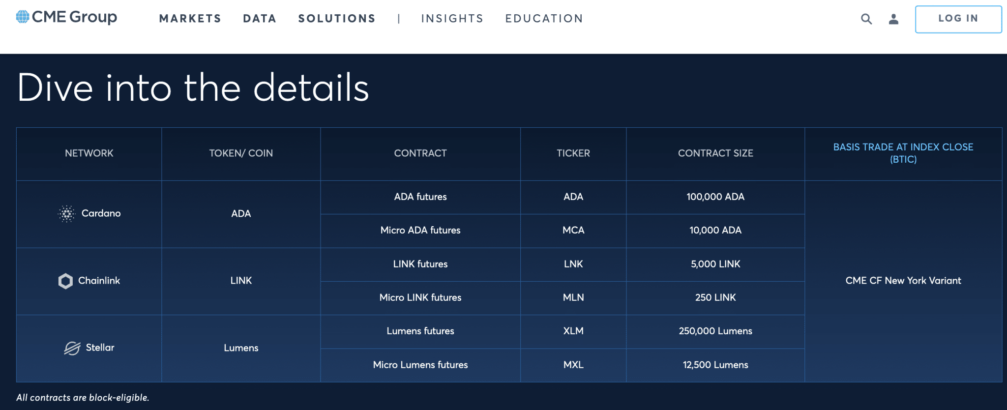Expand the Solutions navigation menu
Screen dimensions: 1007x410
(337, 19)
